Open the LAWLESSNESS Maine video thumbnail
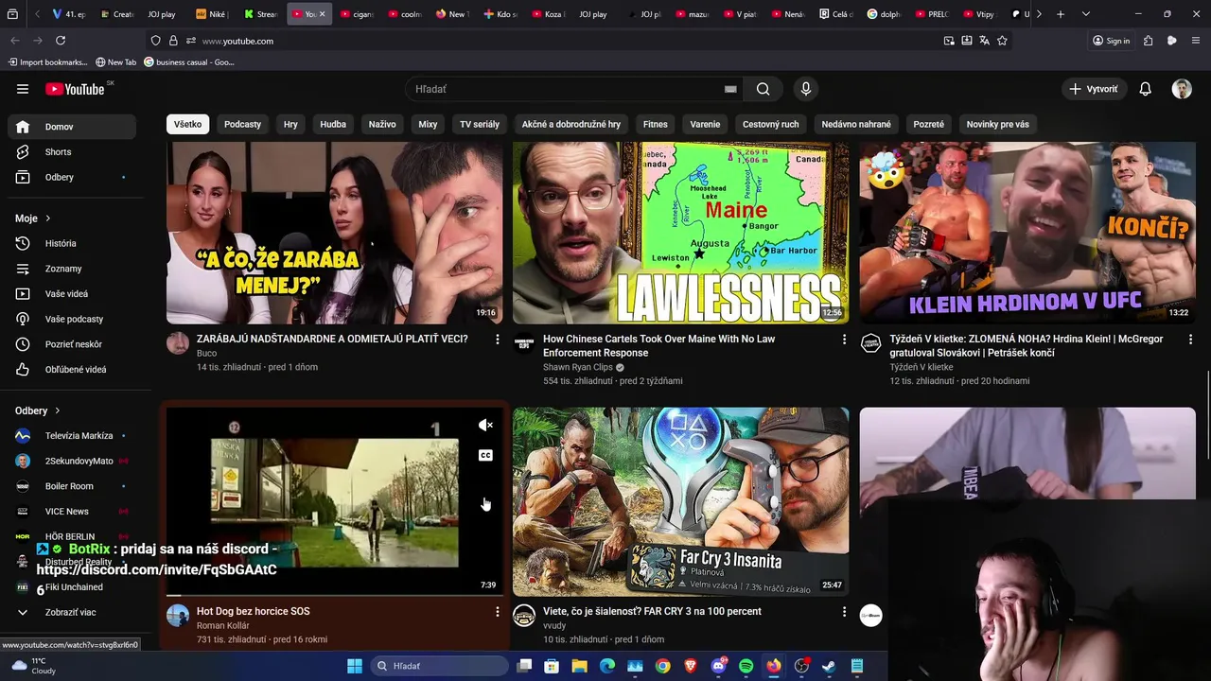 [681, 233]
